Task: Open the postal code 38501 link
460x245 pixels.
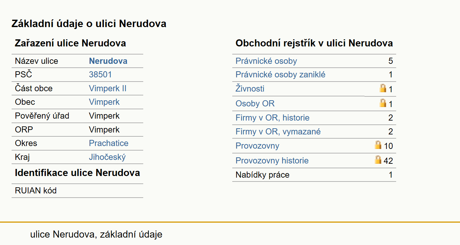Action: click(x=100, y=75)
